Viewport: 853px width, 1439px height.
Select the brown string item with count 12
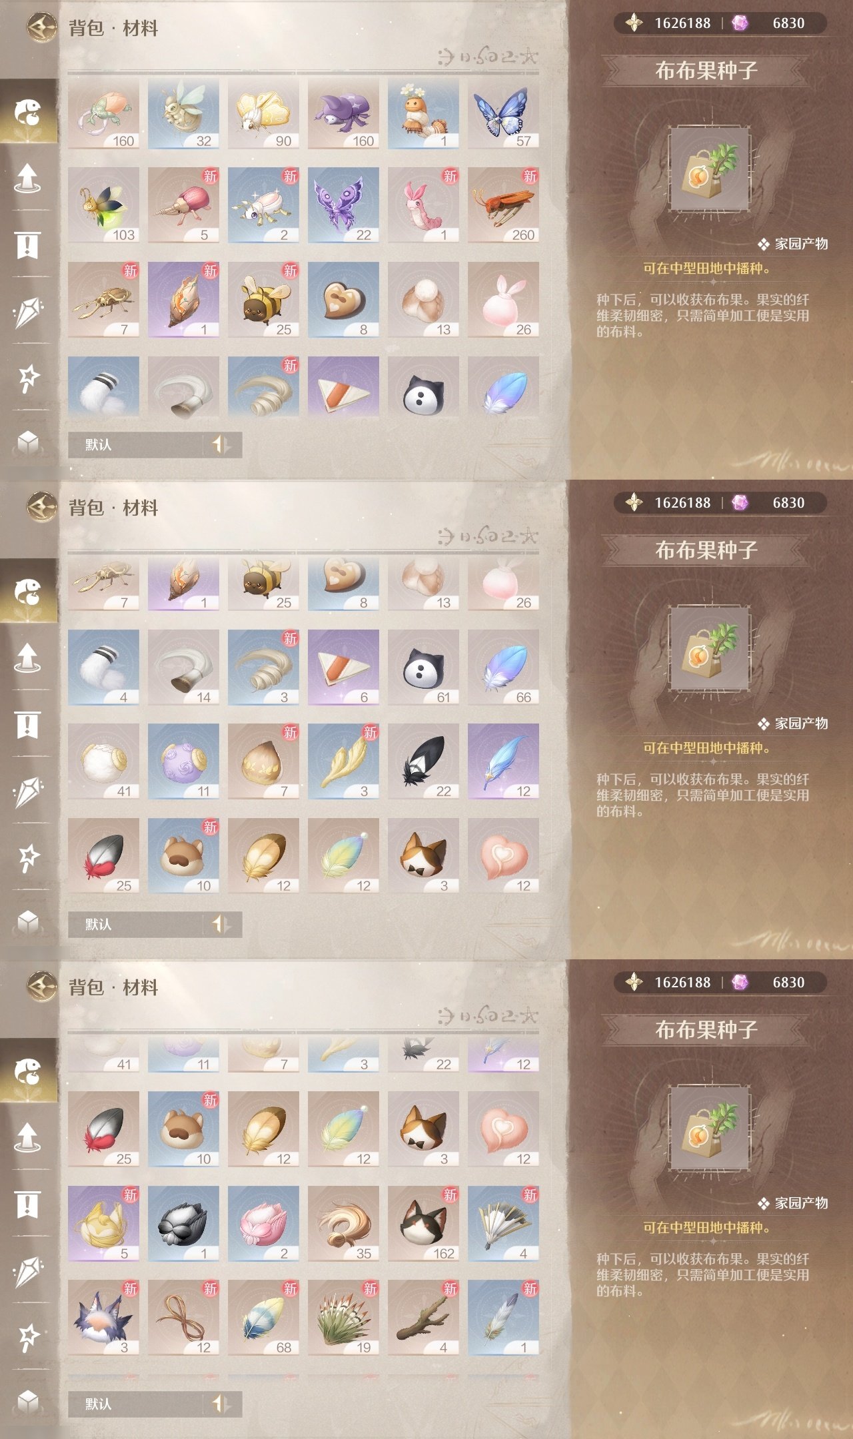pyautogui.click(x=183, y=1318)
